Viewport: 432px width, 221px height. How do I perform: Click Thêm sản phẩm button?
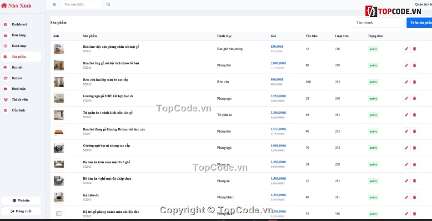coord(419,23)
